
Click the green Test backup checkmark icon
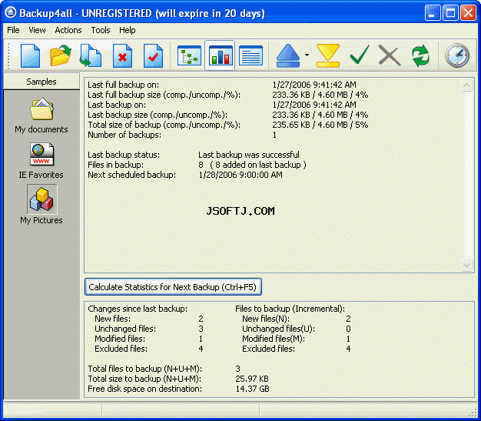[360, 55]
